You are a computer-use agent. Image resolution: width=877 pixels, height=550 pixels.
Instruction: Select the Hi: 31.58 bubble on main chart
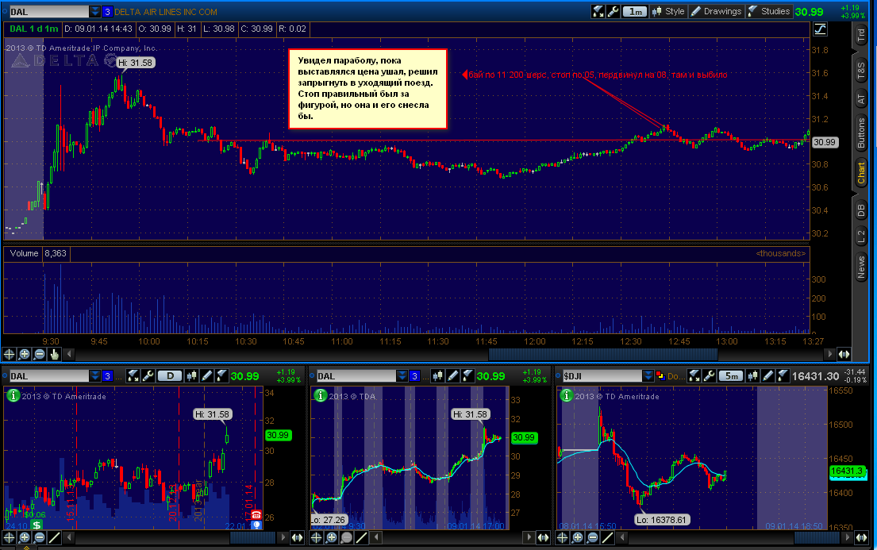click(x=135, y=63)
